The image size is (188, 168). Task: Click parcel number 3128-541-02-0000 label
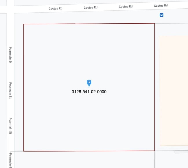coord(89,92)
